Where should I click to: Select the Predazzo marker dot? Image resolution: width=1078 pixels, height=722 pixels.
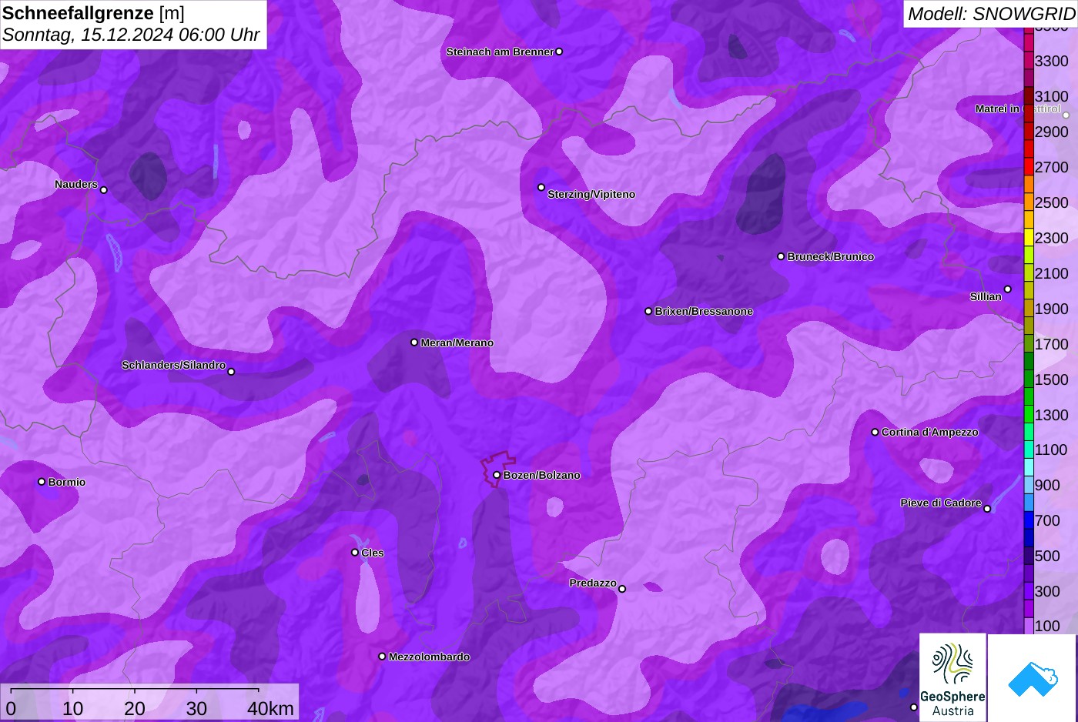[x=622, y=589]
